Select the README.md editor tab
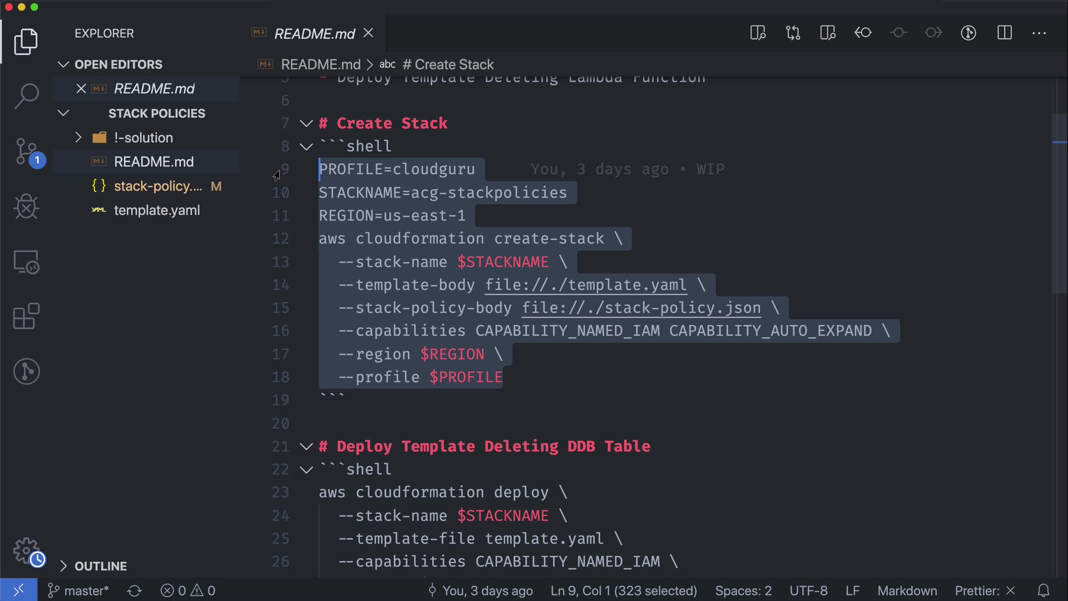This screenshot has height=601, width=1068. pos(314,34)
